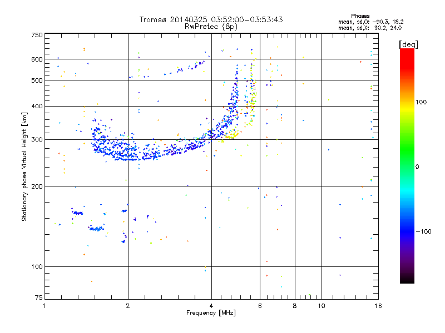
Task: Click the 'Phases' header text
Action: [360, 16]
